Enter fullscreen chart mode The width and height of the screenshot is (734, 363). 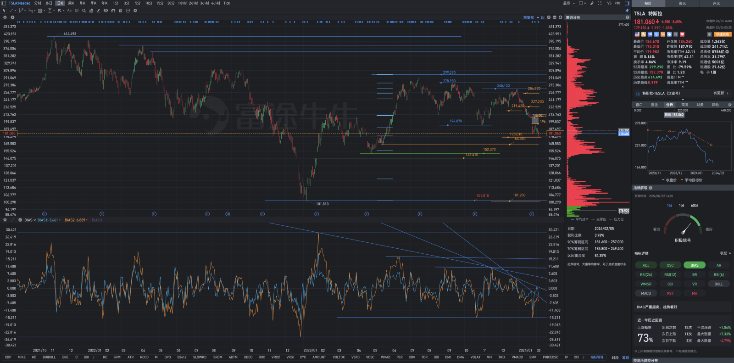600,3
